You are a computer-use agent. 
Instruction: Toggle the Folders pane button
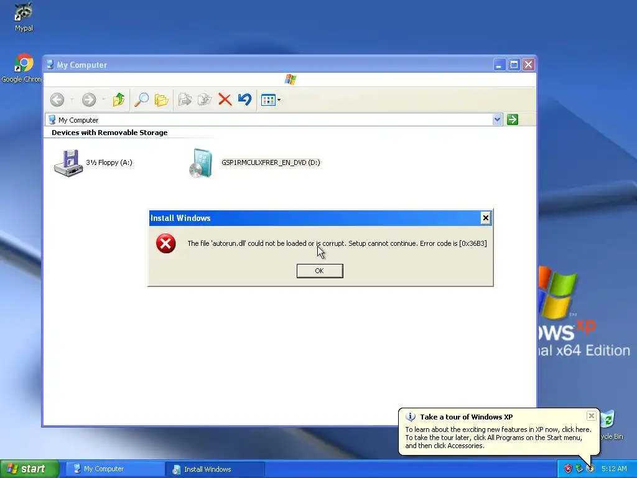pos(161,100)
